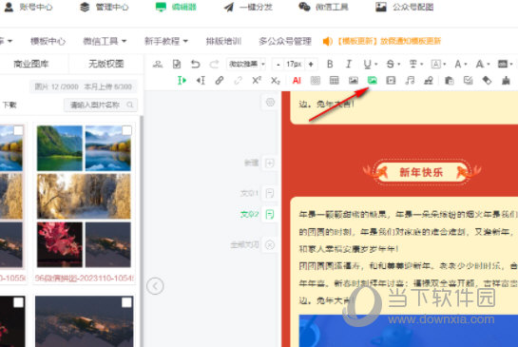Click the 新建 plus icon
The height and width of the screenshot is (347, 518).
coord(270,163)
